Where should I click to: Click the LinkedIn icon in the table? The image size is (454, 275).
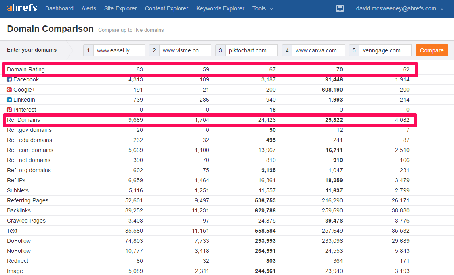tap(9, 100)
